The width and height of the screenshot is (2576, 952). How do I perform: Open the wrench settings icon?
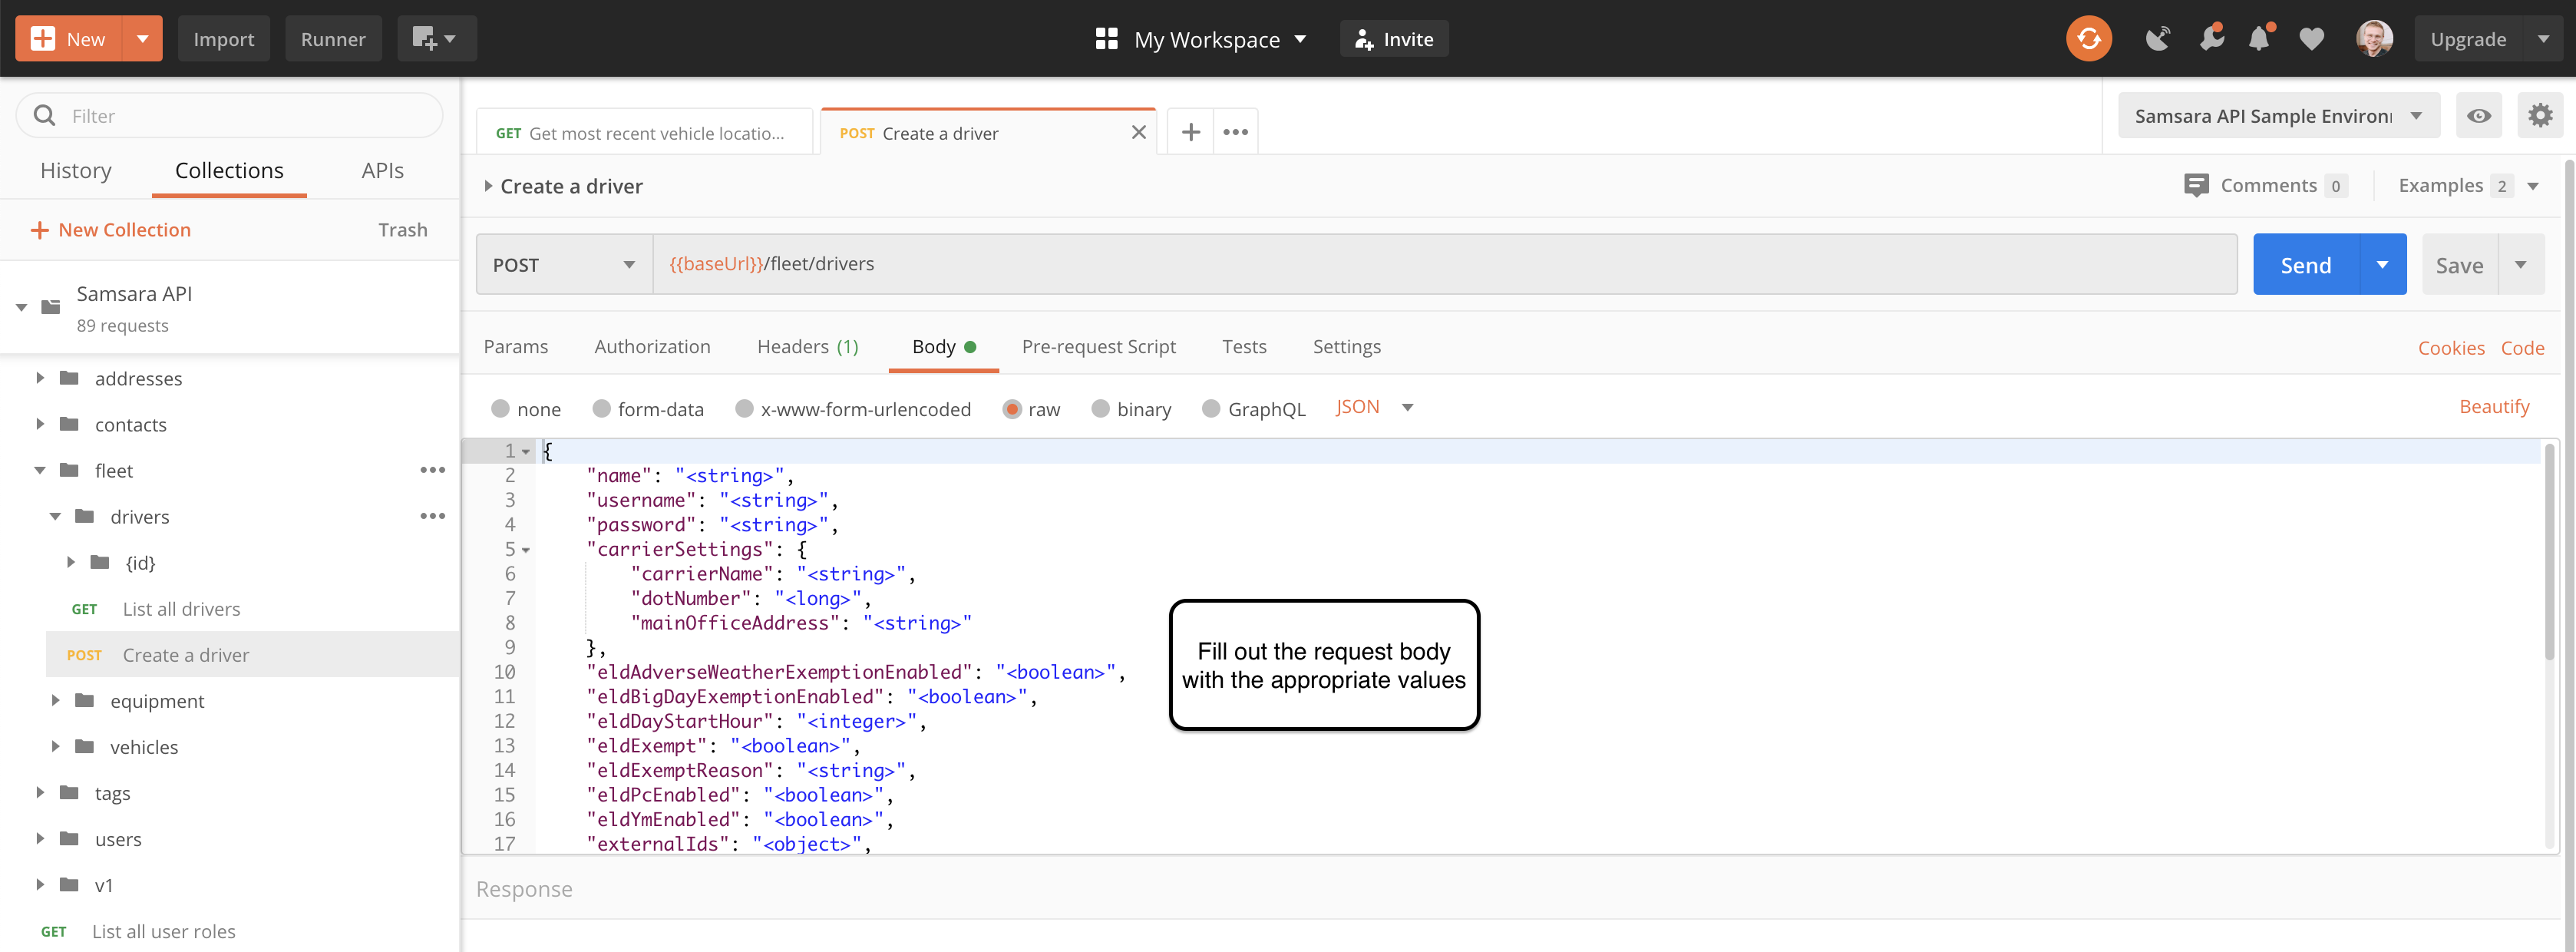click(x=2210, y=39)
